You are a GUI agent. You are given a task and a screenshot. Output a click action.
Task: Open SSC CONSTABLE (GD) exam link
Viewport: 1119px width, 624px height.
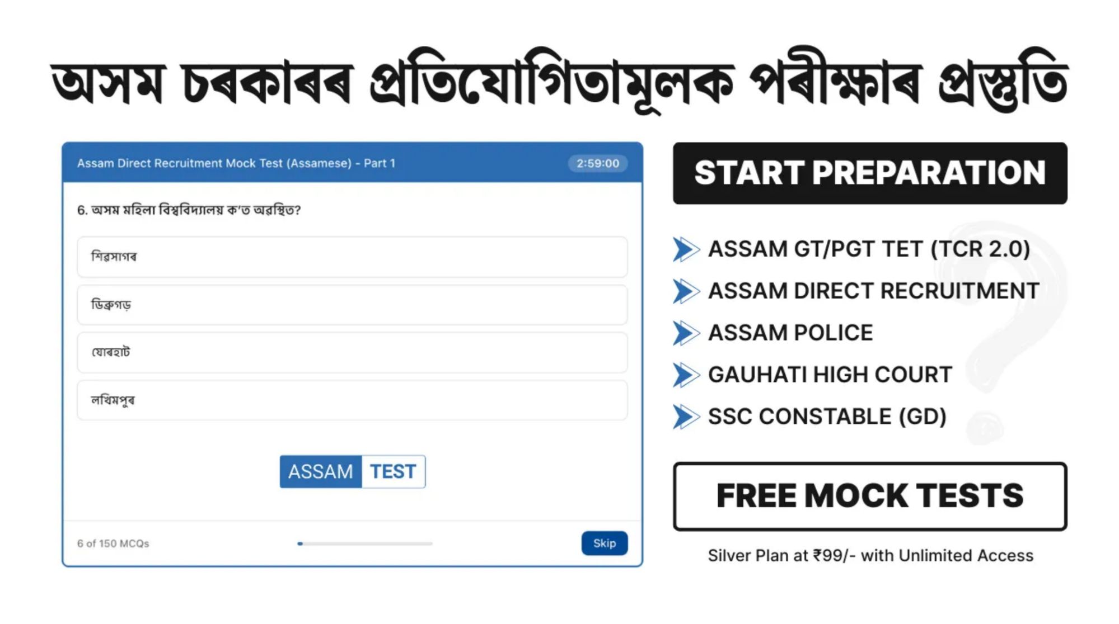click(827, 417)
